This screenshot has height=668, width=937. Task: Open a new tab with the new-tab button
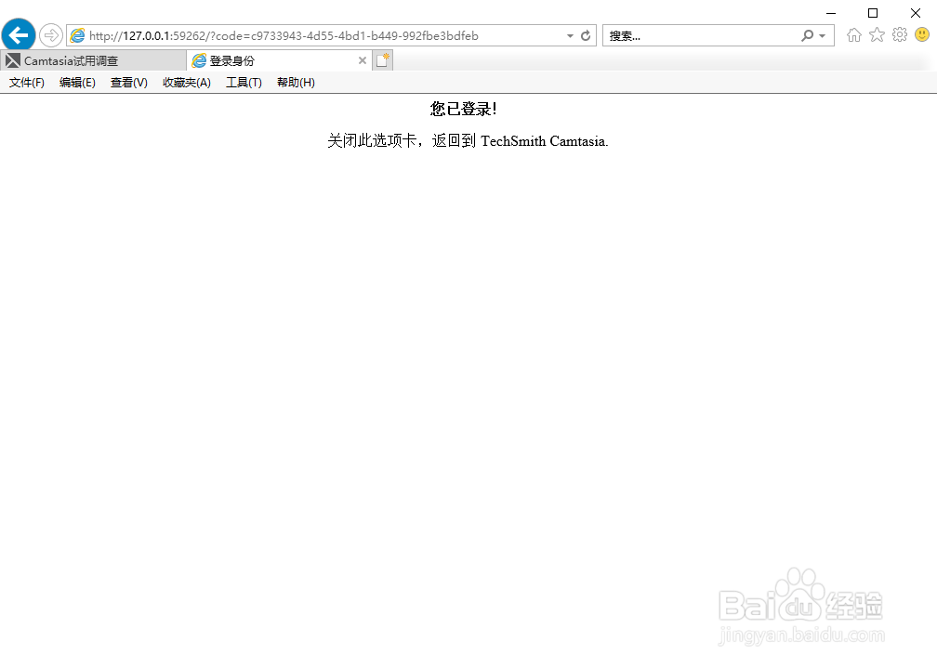pyautogui.click(x=382, y=60)
